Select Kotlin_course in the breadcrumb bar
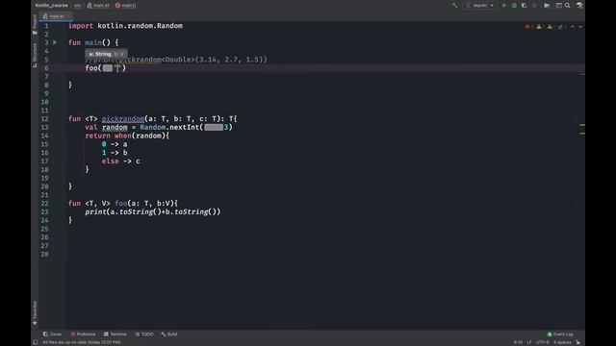 [51, 6]
